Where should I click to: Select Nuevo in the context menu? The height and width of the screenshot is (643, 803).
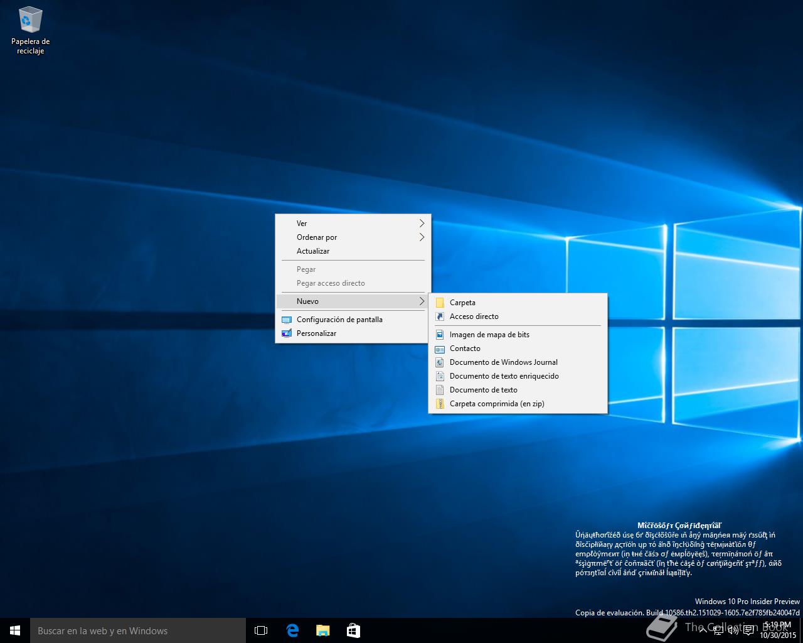(x=353, y=301)
